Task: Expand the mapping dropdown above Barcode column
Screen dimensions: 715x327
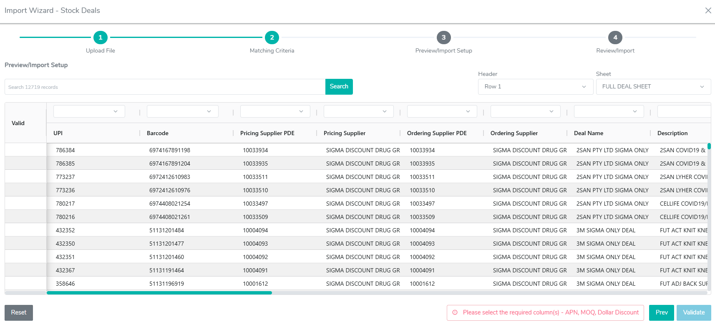Action: [x=183, y=111]
